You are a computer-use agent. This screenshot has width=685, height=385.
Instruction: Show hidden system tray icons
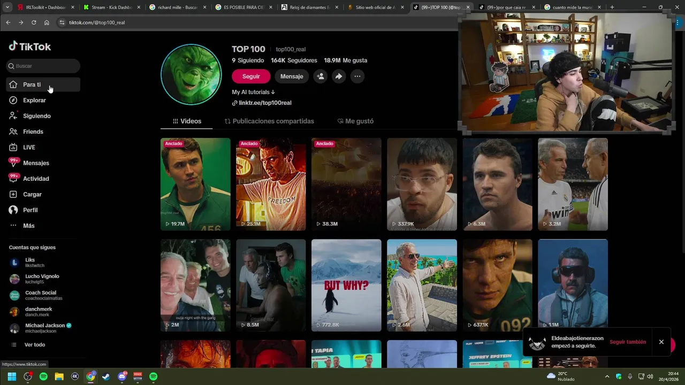click(607, 376)
